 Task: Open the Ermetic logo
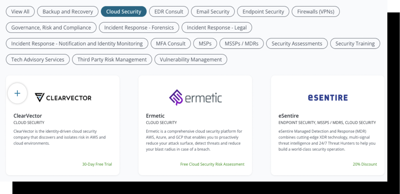(x=195, y=98)
